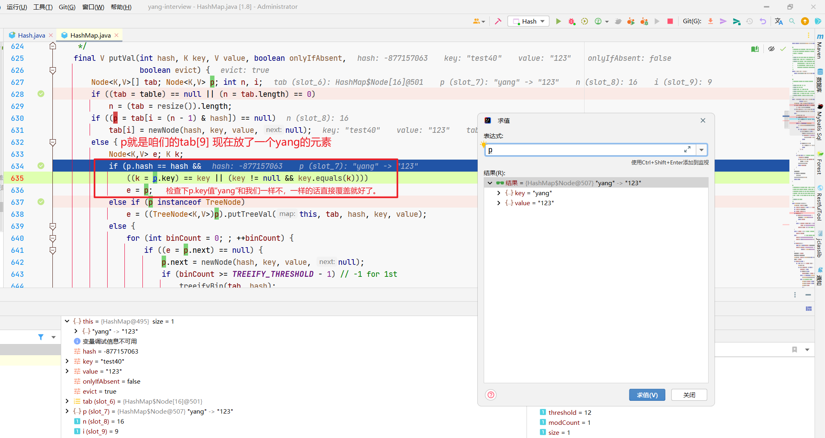Click Git update project arrow icon
Screen dimensions: 825x438
711,21
